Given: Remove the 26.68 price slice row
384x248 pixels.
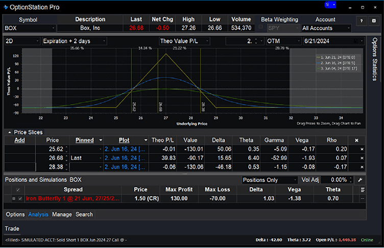Looking at the screenshot, I should pos(362,158).
